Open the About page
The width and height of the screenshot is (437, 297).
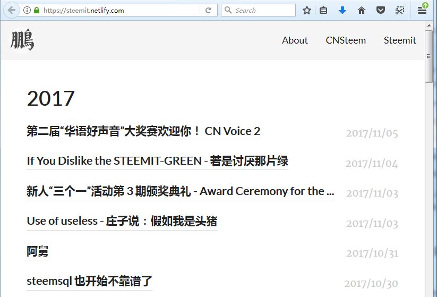(295, 40)
